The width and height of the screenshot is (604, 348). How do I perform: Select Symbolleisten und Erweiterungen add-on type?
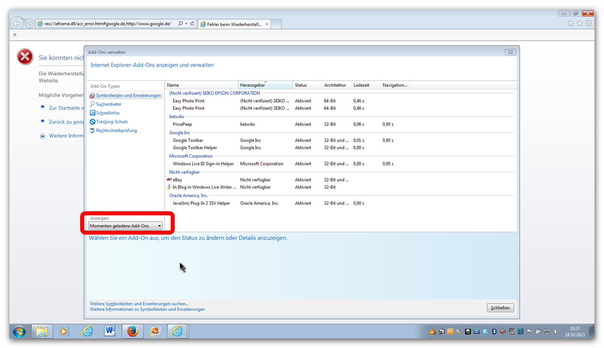tap(125, 95)
